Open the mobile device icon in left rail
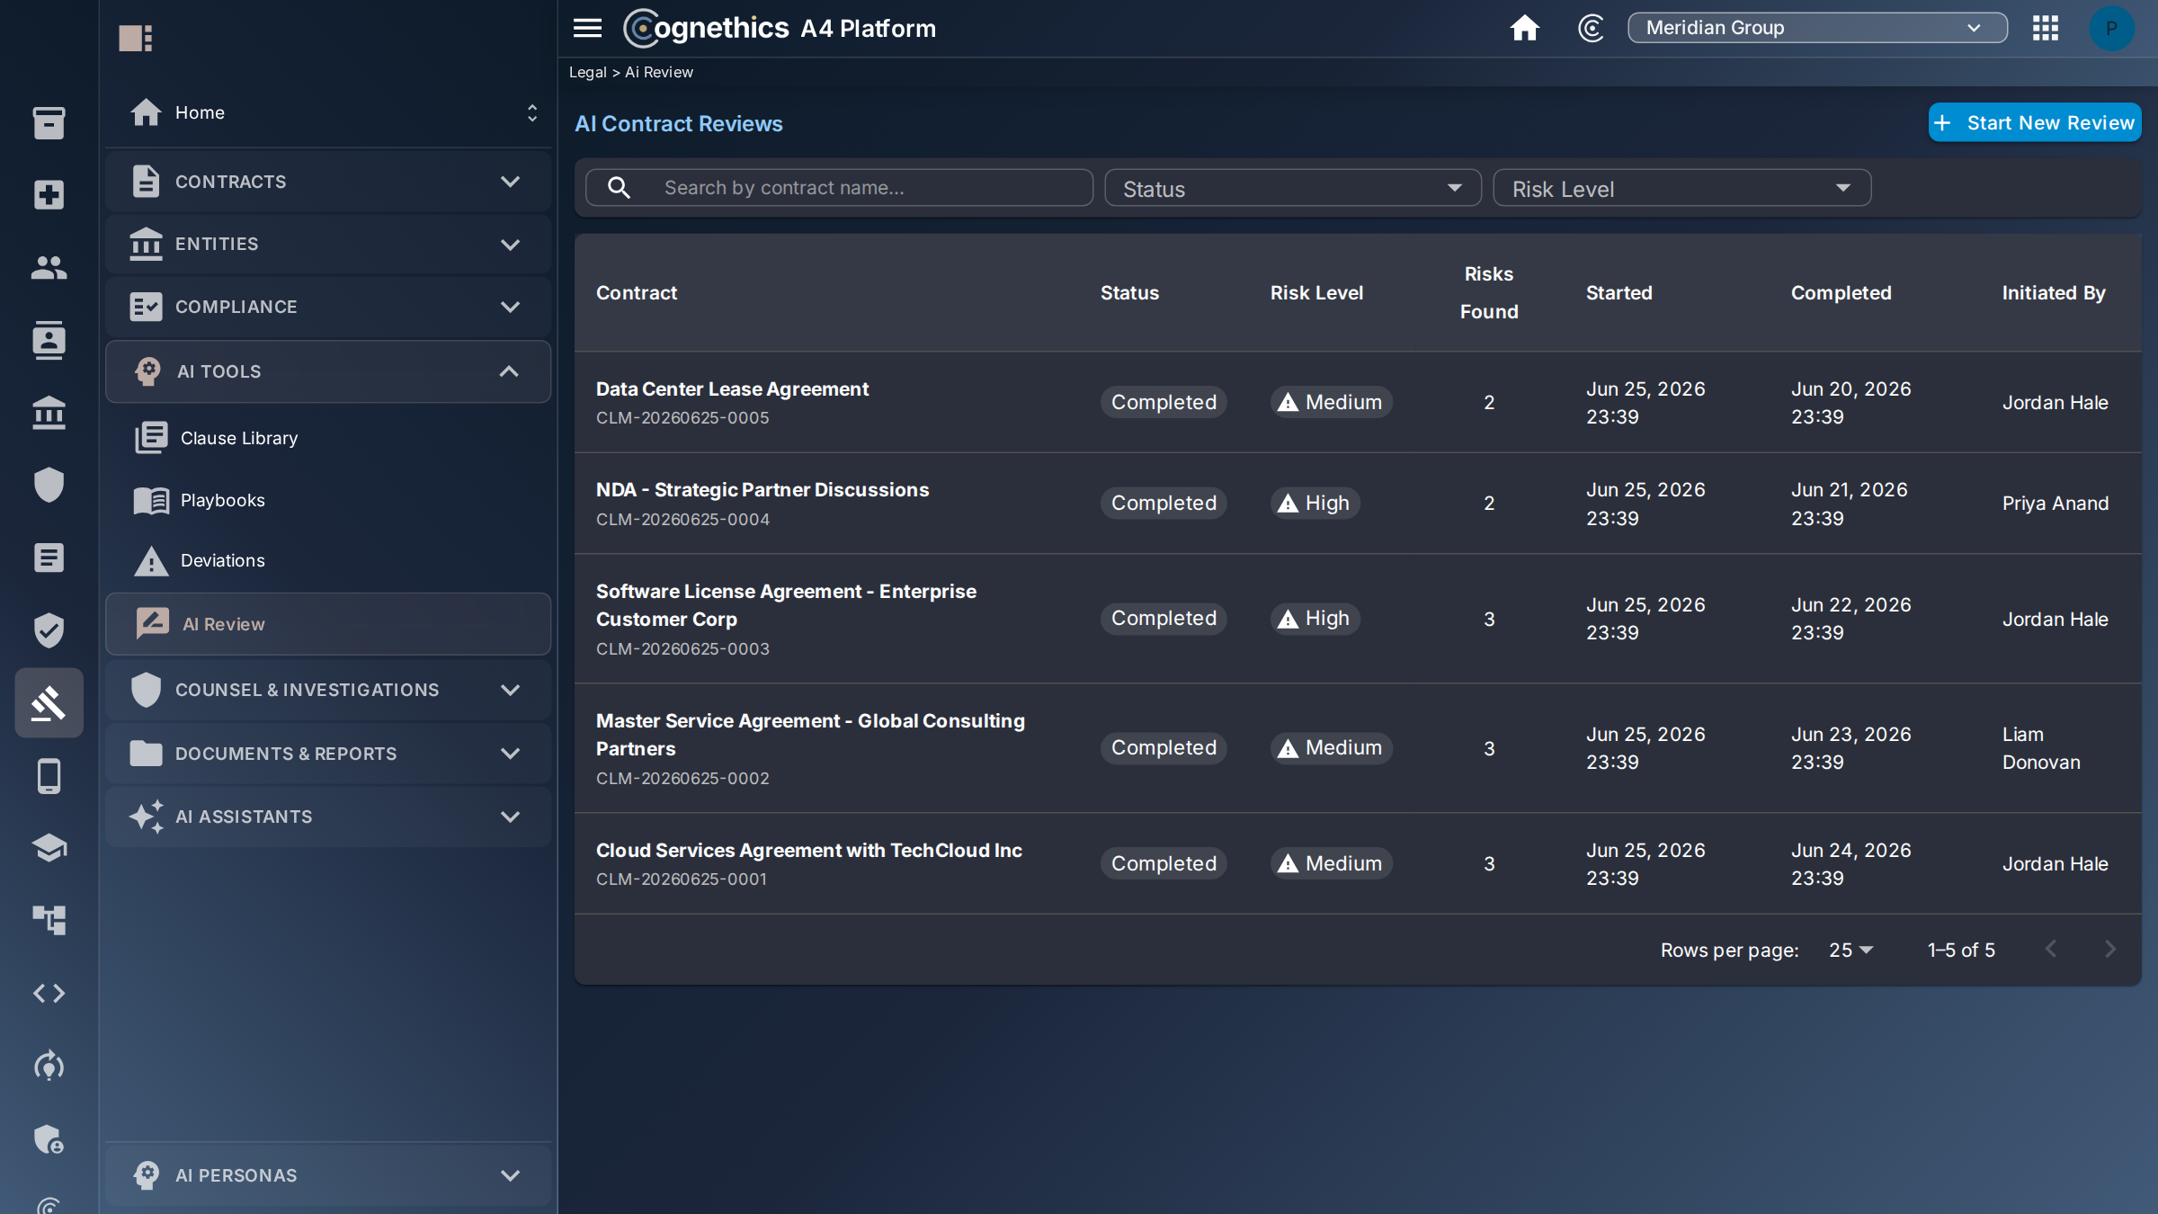 click(x=49, y=775)
